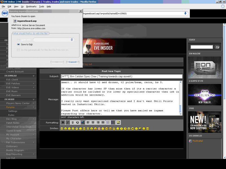Close the Opening ingameboard.asp dialog
226x169 pixels.
pos(80,11)
